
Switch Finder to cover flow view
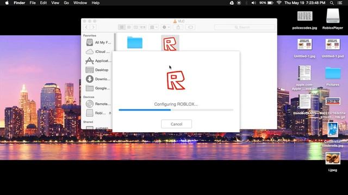click(143, 27)
